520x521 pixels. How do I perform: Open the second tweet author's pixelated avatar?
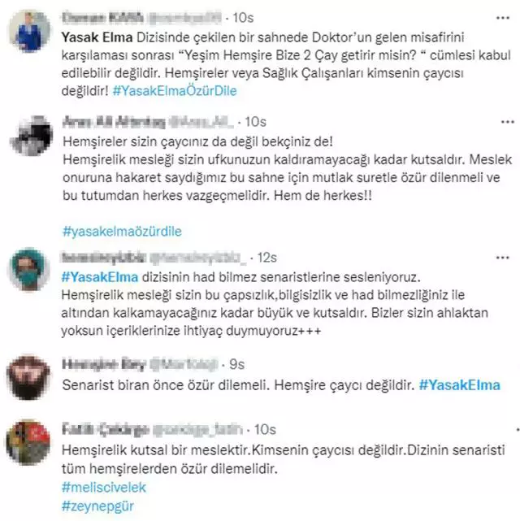click(31, 136)
